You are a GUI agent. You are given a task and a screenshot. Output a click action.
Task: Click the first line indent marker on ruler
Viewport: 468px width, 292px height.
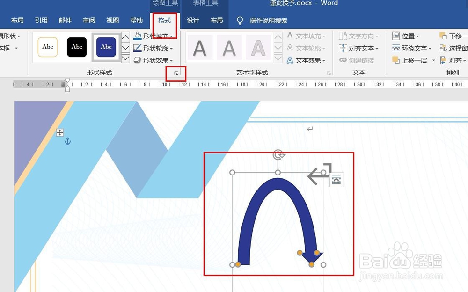coord(67,80)
